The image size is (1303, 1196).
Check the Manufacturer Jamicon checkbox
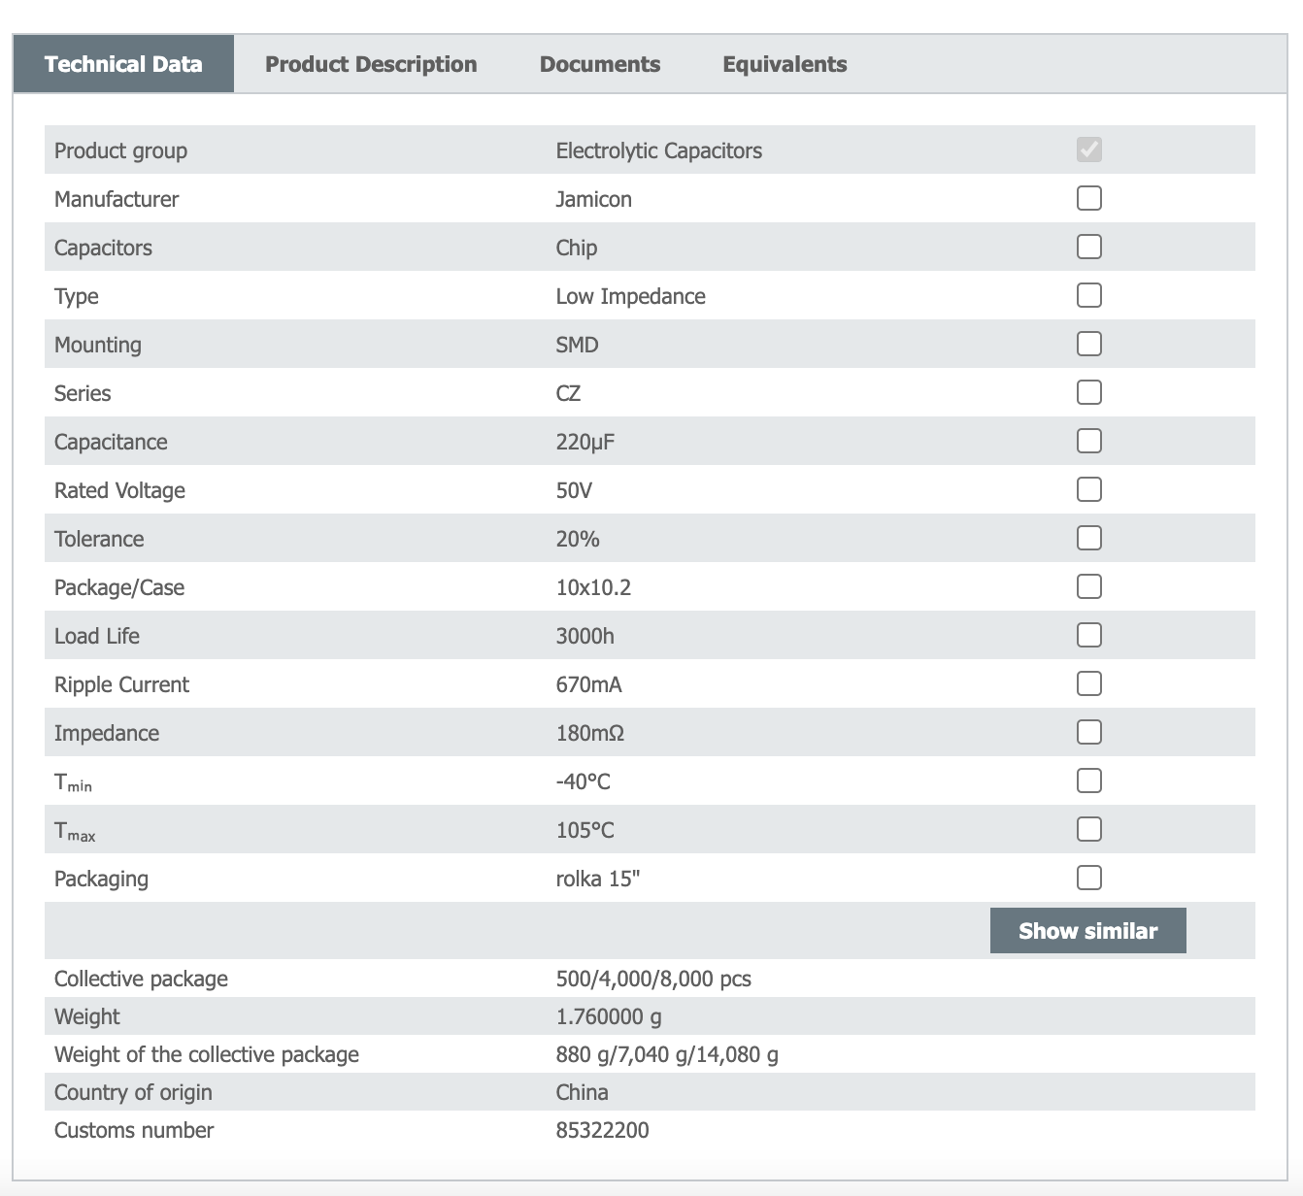pos(1089,198)
